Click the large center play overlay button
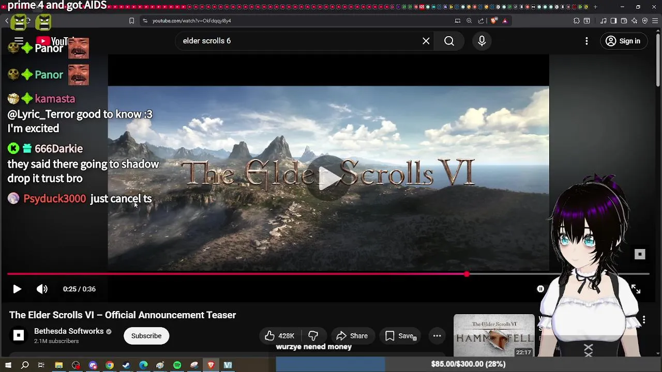This screenshot has height=372, width=662. [x=328, y=178]
